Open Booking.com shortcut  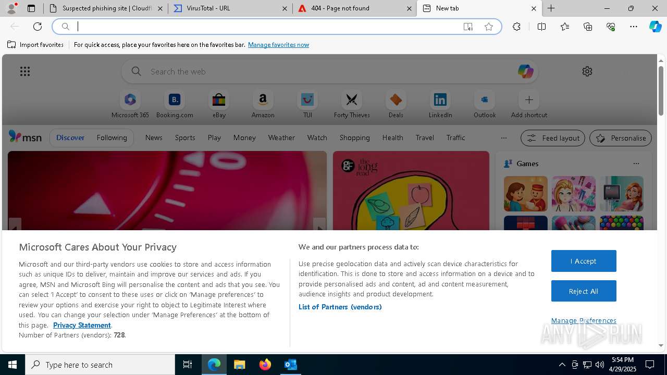[x=175, y=105]
